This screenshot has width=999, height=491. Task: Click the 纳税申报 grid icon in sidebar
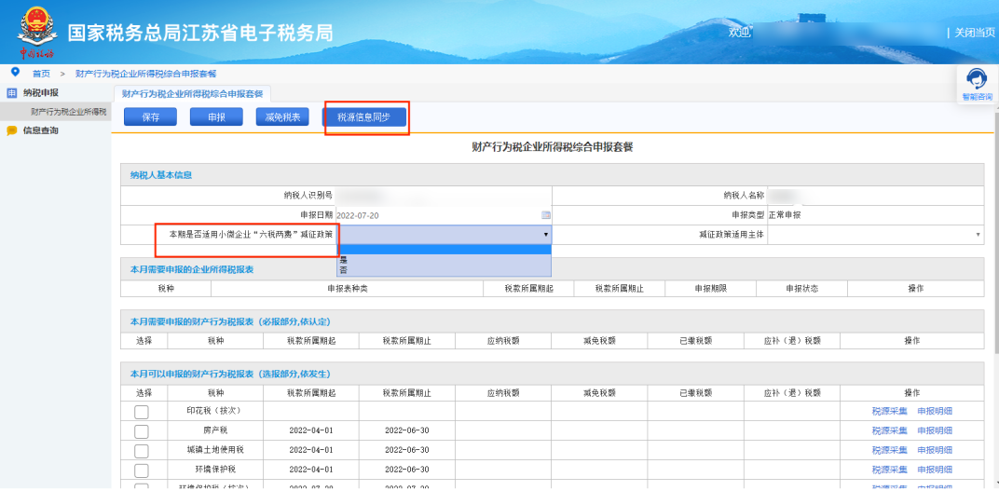coord(11,93)
